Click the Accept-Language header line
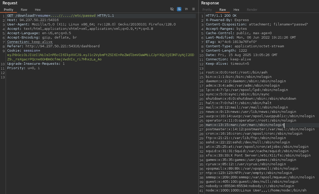 point(39,33)
